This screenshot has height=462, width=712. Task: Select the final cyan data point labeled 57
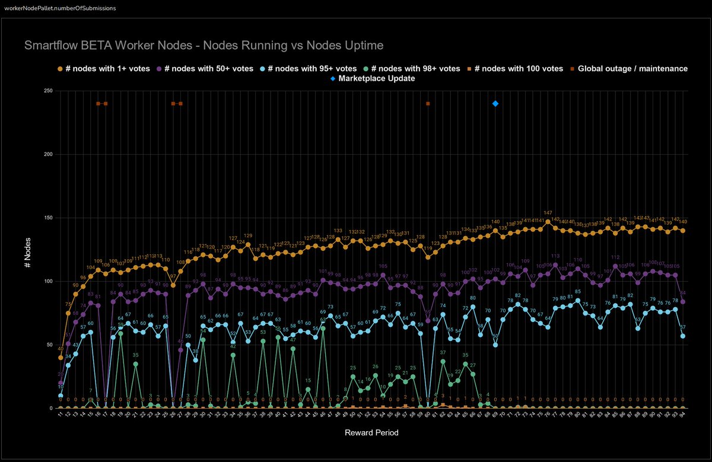[682, 335]
